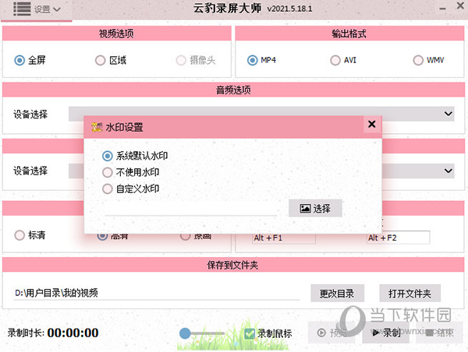468x352 pixels.
Task: Select 系统默认水印 option
Action: pos(135,156)
